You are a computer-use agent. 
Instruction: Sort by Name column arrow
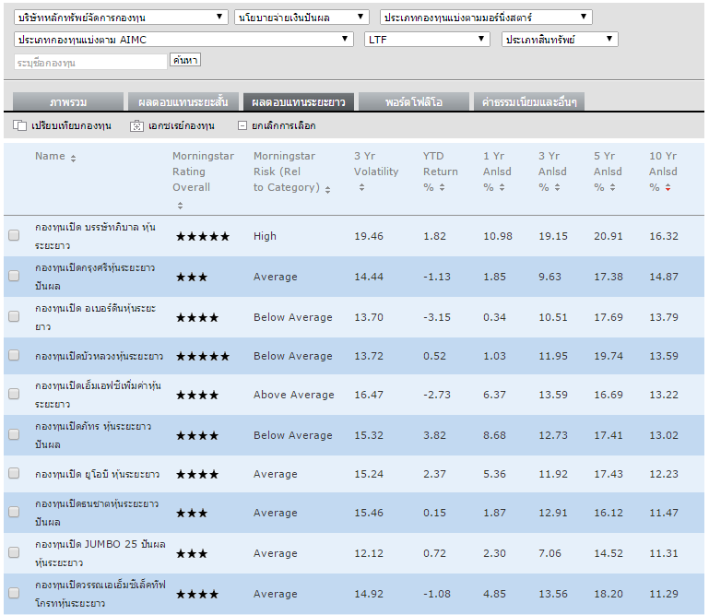[73, 158]
